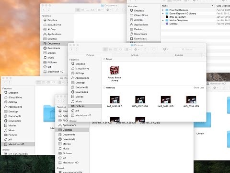Switch bottom-left Macintosh HD window to icon view
This screenshot has width=230, height=173.
38,82
